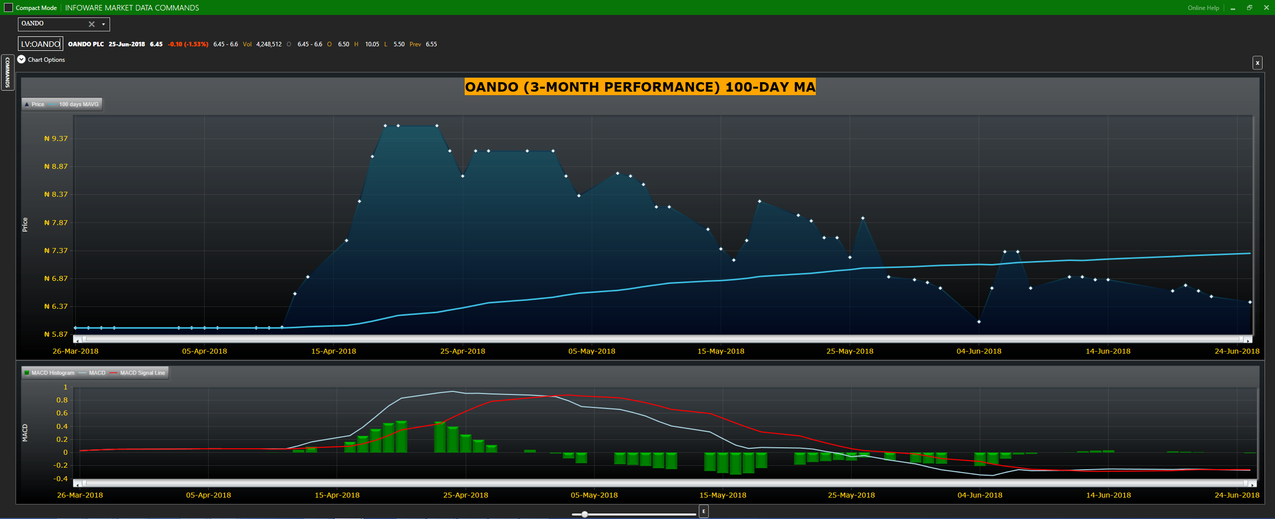Toggle the Compact Mode checkbox
The image size is (1275, 519).
coord(8,7)
